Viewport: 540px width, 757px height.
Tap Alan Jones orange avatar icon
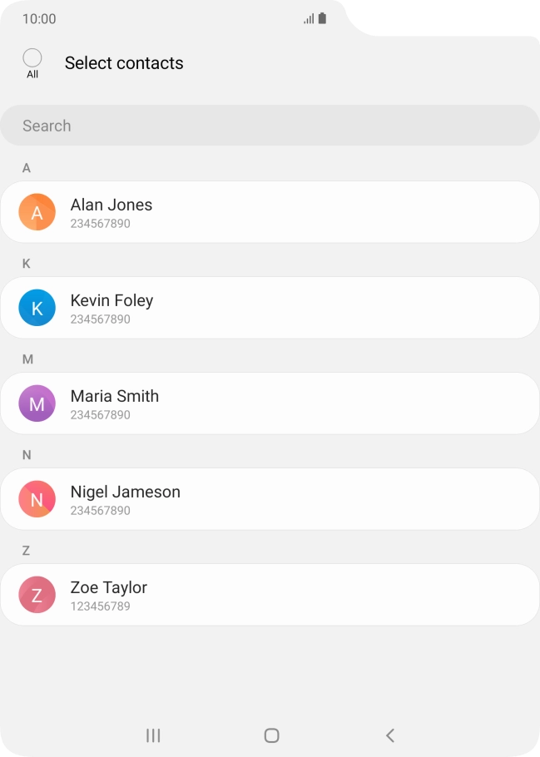(37, 212)
